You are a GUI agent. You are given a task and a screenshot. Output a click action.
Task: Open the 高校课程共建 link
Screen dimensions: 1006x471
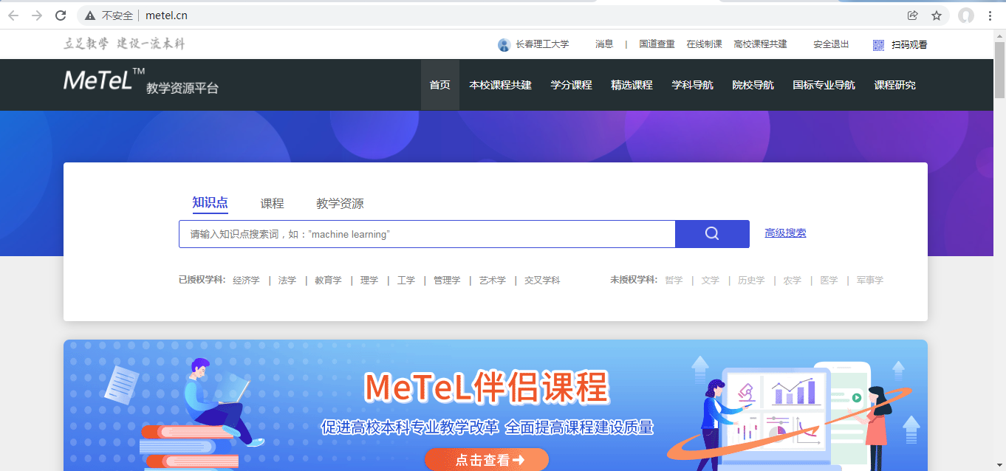761,44
